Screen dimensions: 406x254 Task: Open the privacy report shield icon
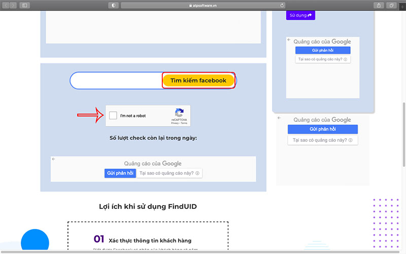tap(113, 5)
